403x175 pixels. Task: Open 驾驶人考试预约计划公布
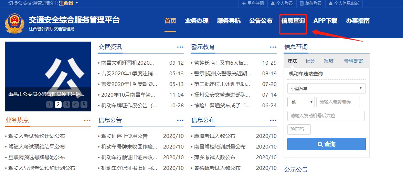(x=36, y=136)
